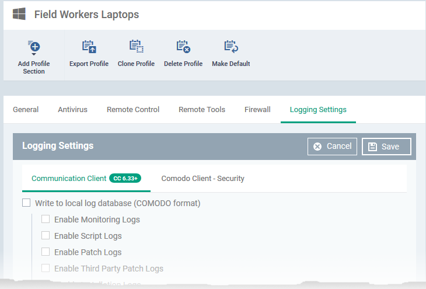Switch to Comodo Client - Security sub-tab

click(x=202, y=179)
